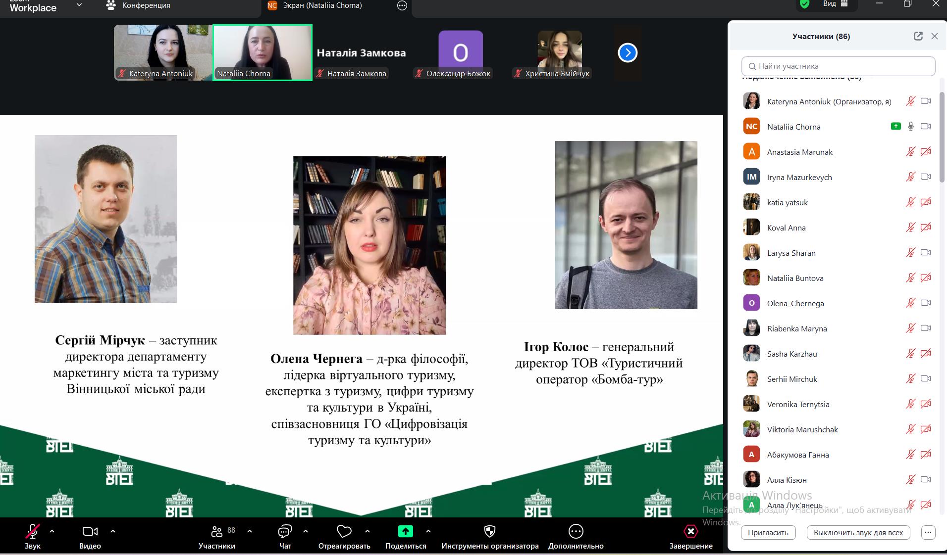The width and height of the screenshot is (947, 555).
Task: Open Host tools shield icon
Action: 489,532
